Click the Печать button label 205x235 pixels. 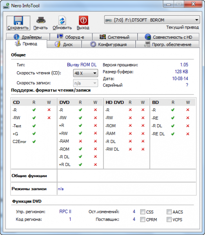point(40,28)
